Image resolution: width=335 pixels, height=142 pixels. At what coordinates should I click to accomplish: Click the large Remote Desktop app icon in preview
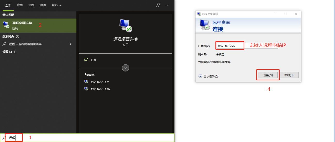pos(125,26)
